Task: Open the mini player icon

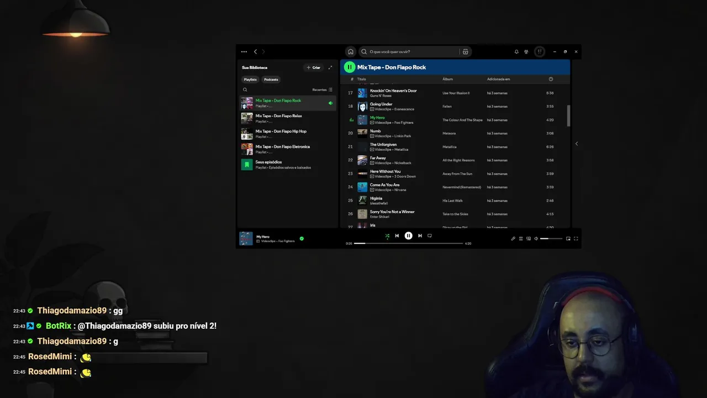Action: click(x=568, y=239)
